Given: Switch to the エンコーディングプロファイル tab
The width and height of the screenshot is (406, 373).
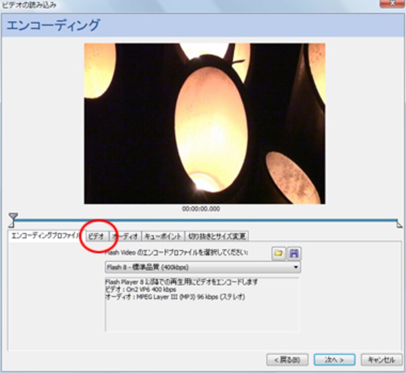Looking at the screenshot, I should [x=46, y=235].
